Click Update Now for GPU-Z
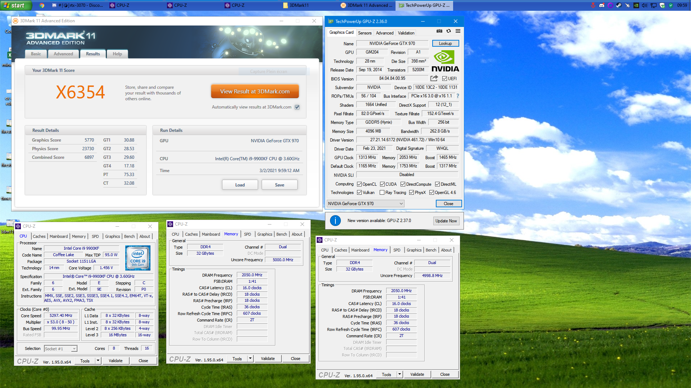The height and width of the screenshot is (388, 691). 446,221
